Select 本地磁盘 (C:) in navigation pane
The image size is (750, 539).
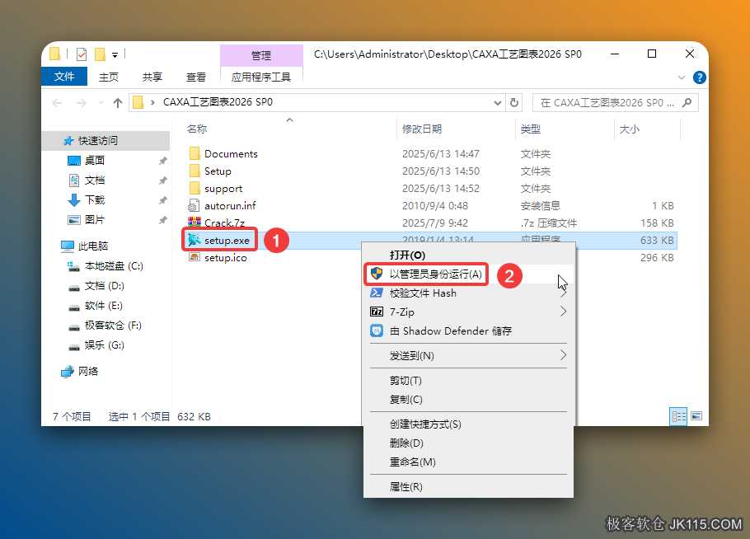114,266
